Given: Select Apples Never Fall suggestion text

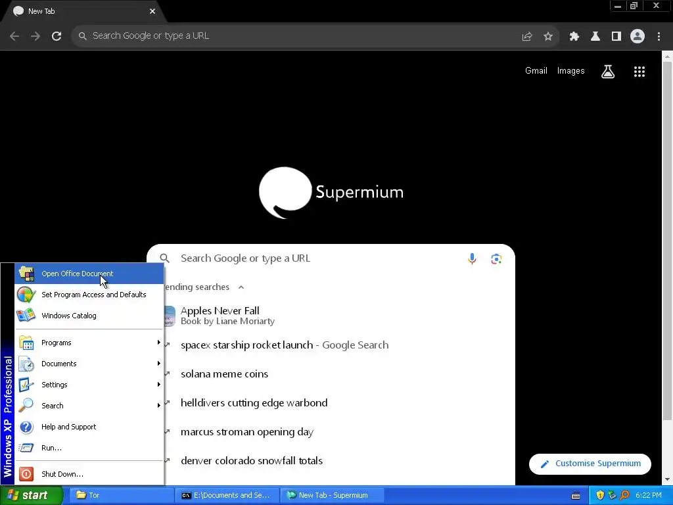Looking at the screenshot, I should click(x=220, y=311).
